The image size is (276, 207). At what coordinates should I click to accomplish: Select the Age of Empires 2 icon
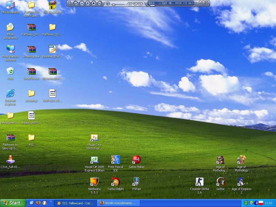pyautogui.click(x=241, y=185)
